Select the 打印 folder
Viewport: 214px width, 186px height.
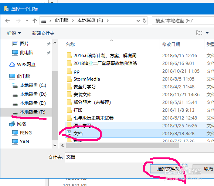pos(78,110)
